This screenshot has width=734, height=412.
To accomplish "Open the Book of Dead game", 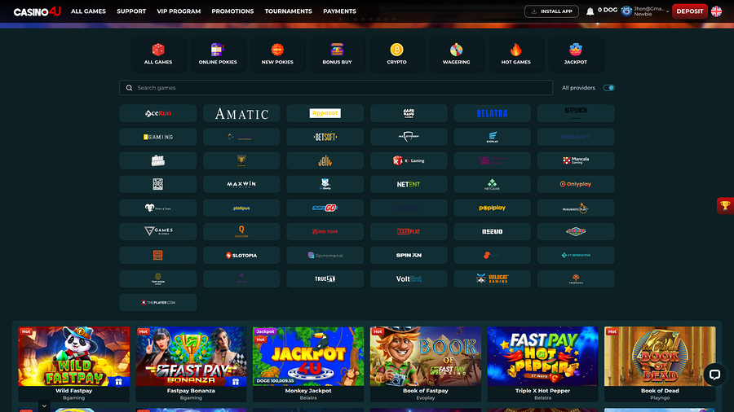I will coord(660,357).
